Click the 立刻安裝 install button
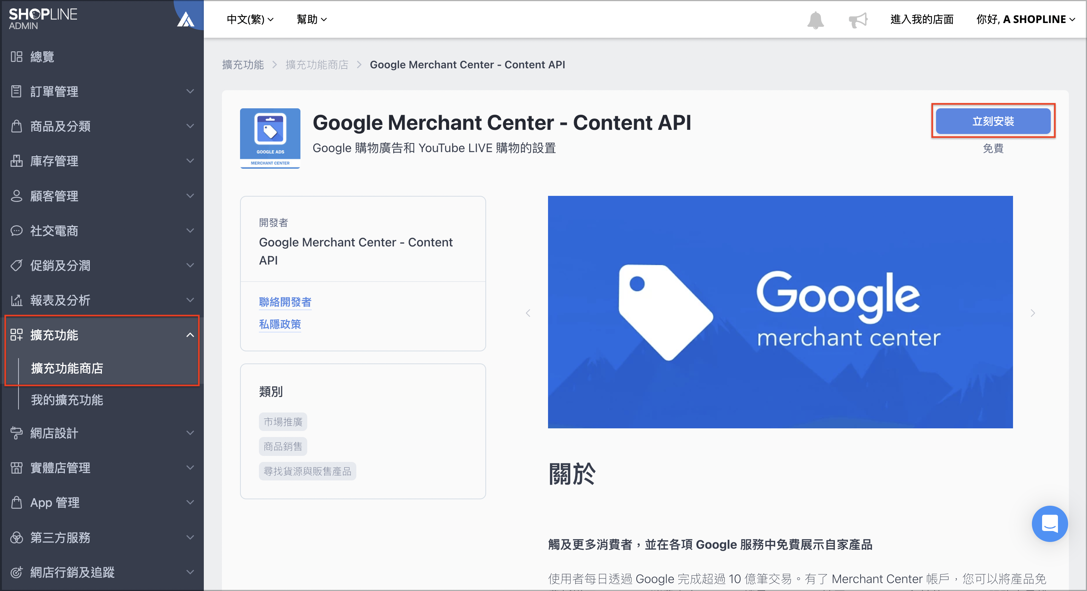This screenshot has height=591, width=1087. pos(993,121)
